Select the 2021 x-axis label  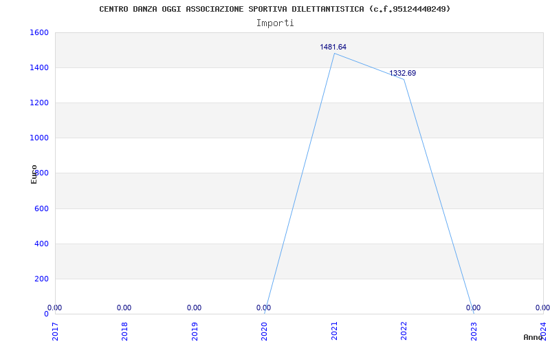pyautogui.click(x=334, y=332)
